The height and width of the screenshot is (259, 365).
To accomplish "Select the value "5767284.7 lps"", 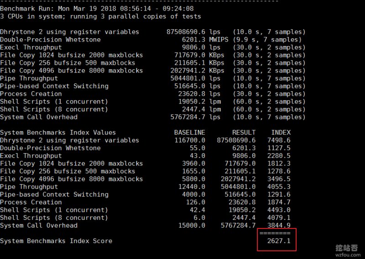I will pos(195,117).
